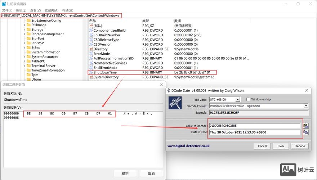The image size is (317, 180).
Task: Click the 类型 column header
Action: [x=146, y=21]
